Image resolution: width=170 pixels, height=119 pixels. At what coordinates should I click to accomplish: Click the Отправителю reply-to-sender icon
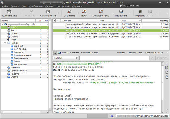[x=101, y=12]
